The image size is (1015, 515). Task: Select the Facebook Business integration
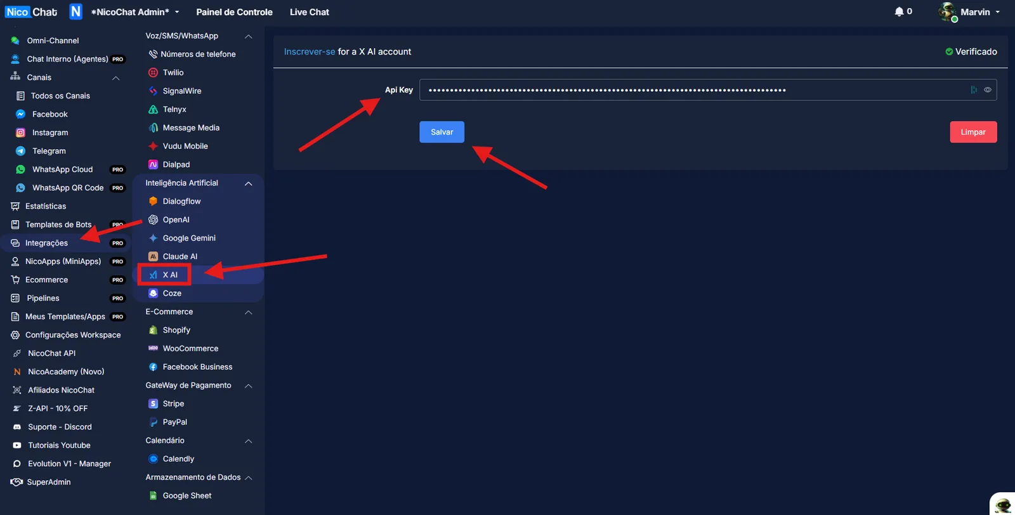198,367
